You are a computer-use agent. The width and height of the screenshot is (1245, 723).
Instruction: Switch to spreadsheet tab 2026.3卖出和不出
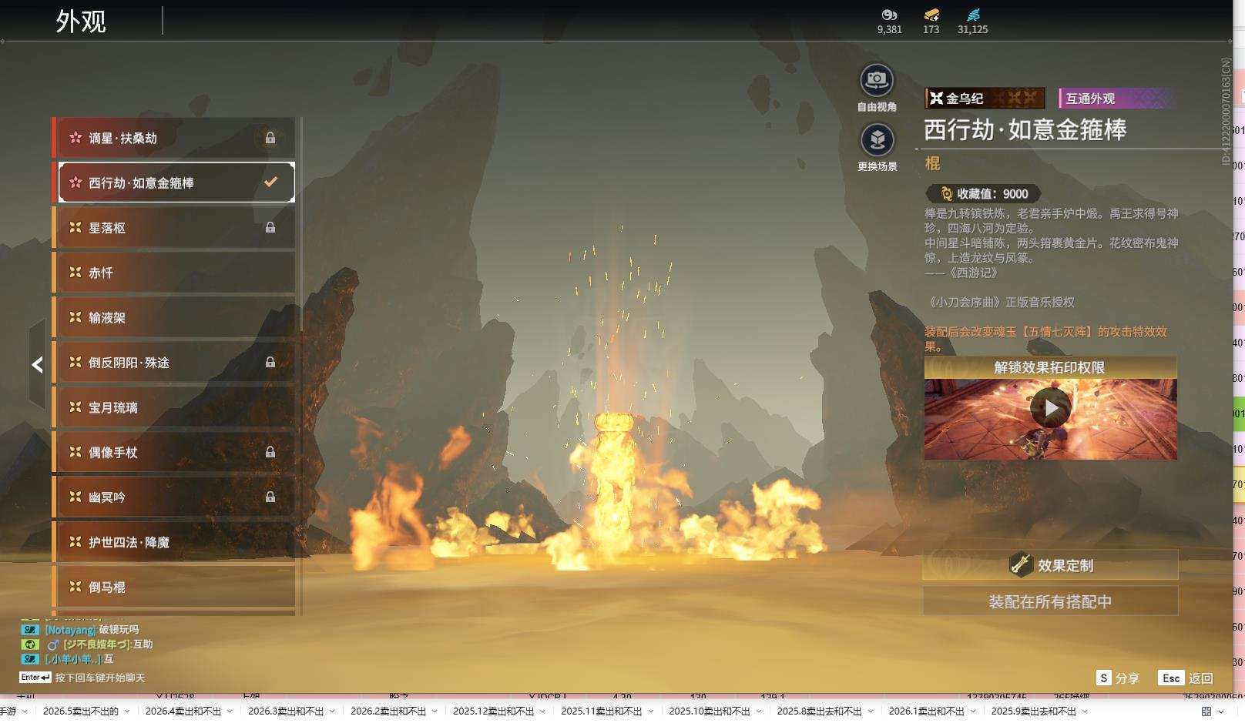[286, 711]
